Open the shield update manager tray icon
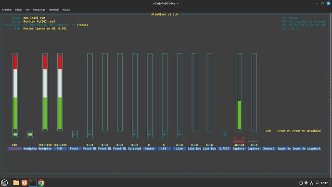 (306, 183)
